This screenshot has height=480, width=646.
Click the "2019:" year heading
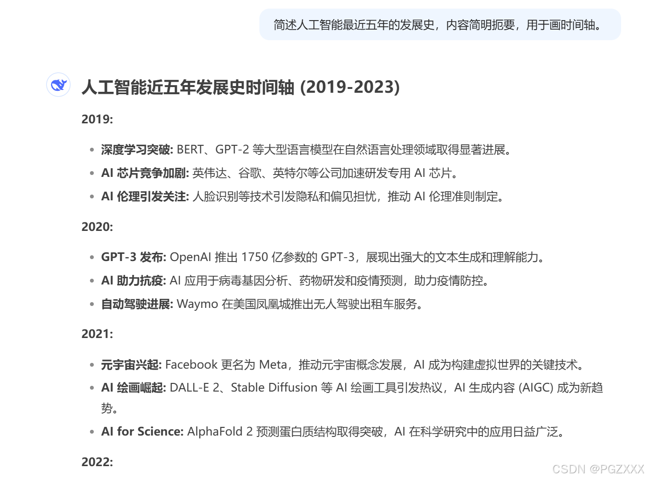coord(97,119)
